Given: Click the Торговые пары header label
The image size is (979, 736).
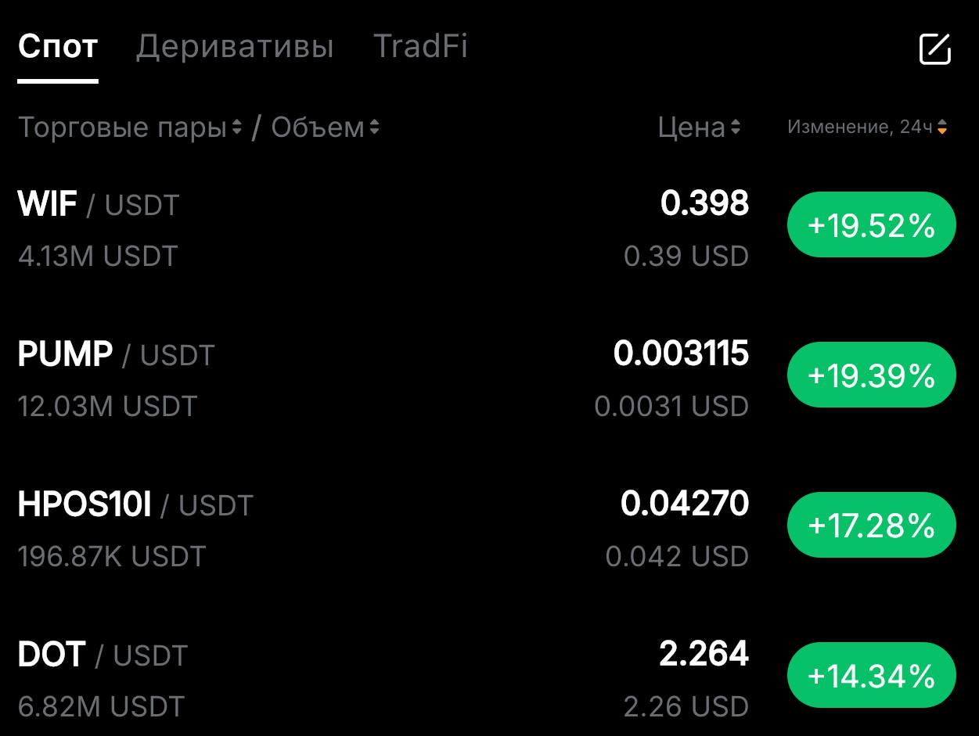Looking at the screenshot, I should [x=122, y=127].
